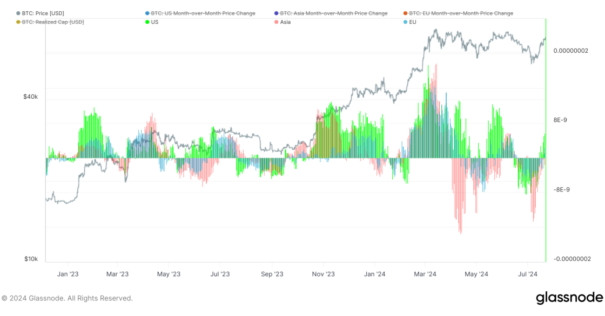Viewport: 605px width, 316px height.
Task: Click the 8E-9 right axis label
Action: (561, 120)
